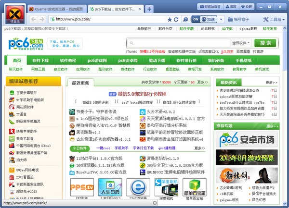Click the 换肤 skin change button
This screenshot has height=208, width=289.
pyautogui.click(x=247, y=7)
